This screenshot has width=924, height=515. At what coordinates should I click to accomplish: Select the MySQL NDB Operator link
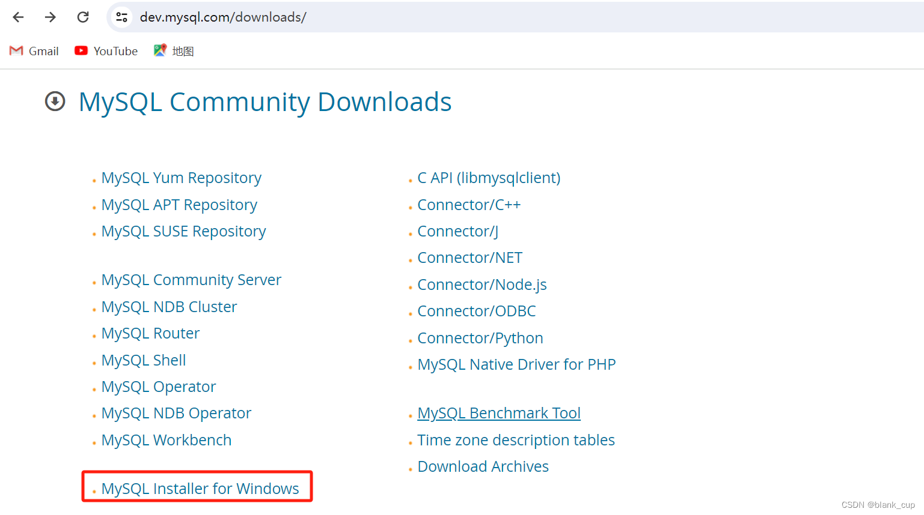pyautogui.click(x=176, y=413)
